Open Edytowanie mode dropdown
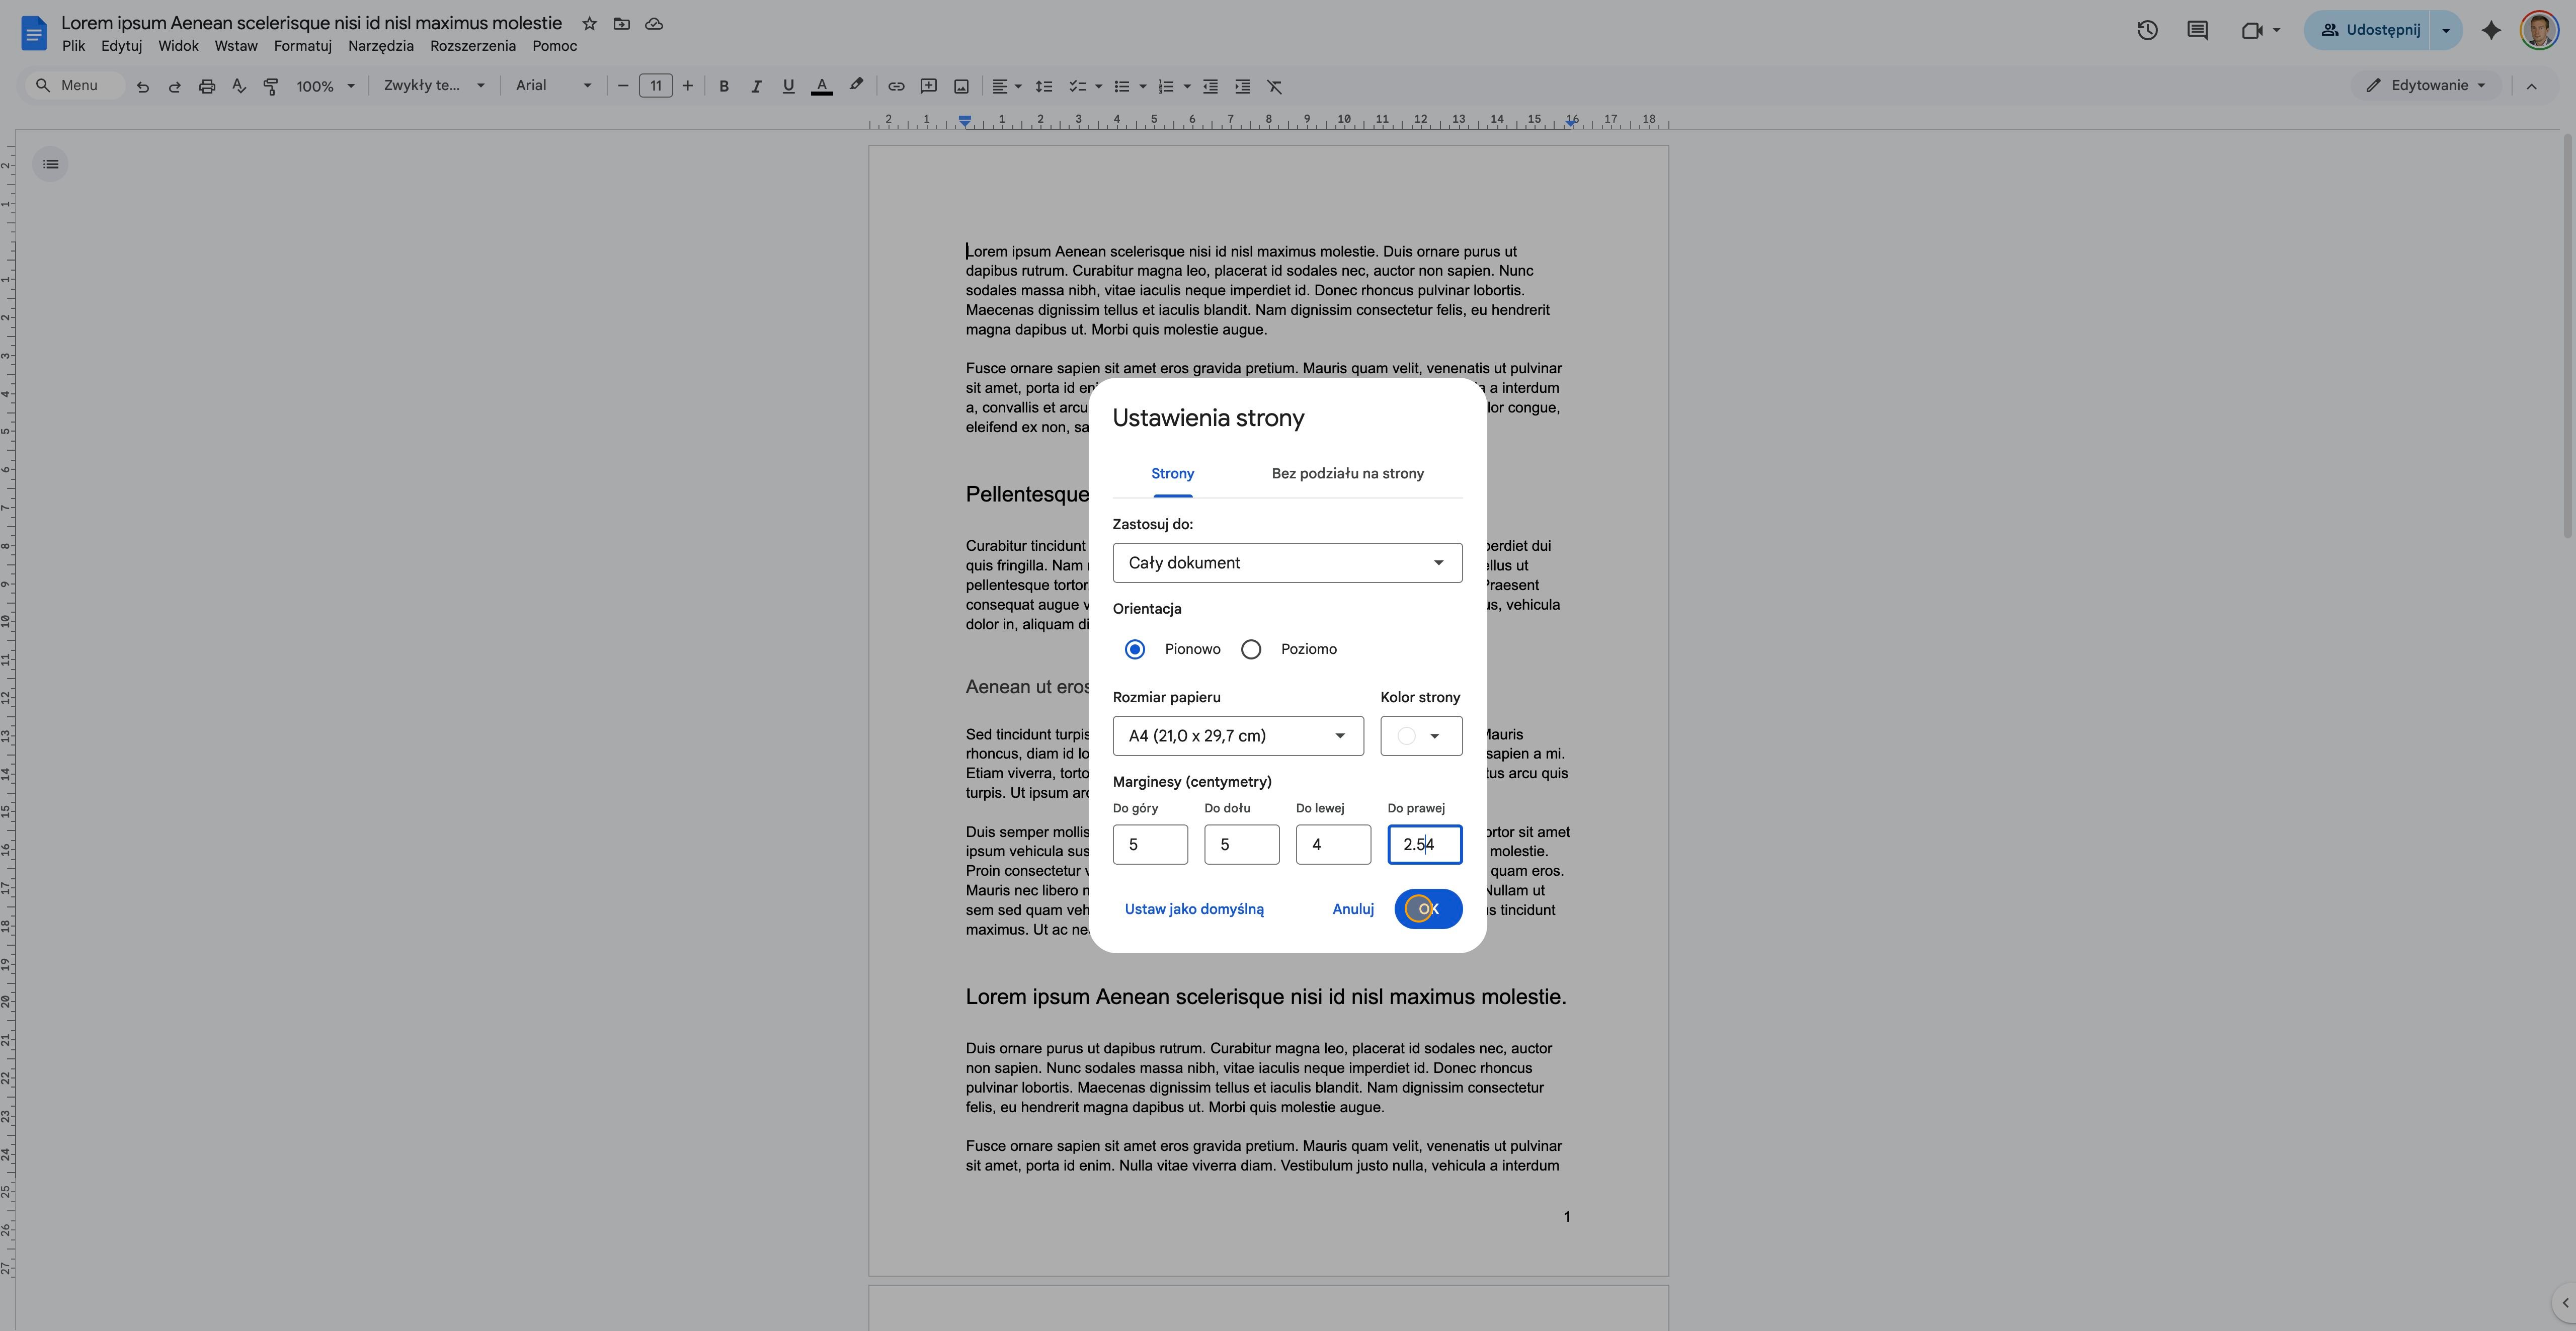The height and width of the screenshot is (1331, 2576). point(2425,86)
